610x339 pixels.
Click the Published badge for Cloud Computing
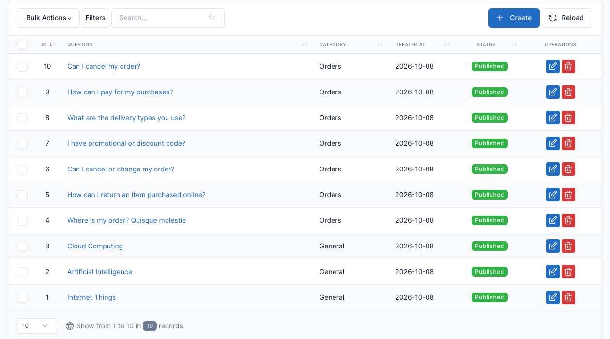(489, 246)
